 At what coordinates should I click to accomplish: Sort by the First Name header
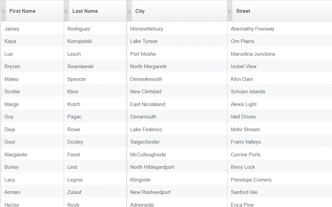tap(22, 11)
